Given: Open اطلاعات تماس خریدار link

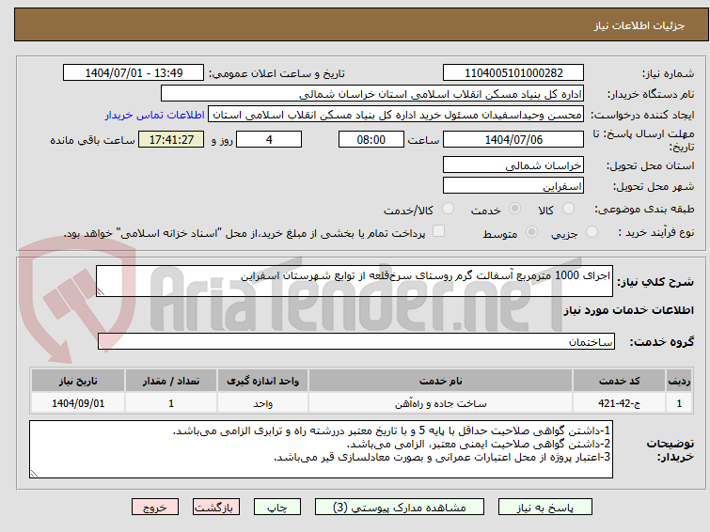Looking at the screenshot, I should pyautogui.click(x=155, y=115).
